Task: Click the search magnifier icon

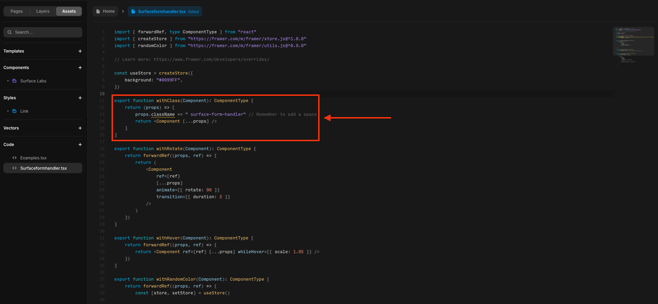Action: 10,32
